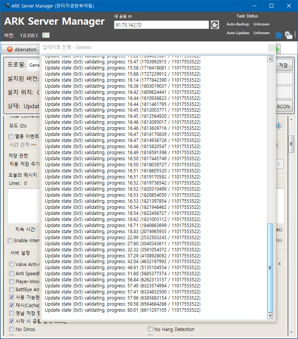Click the main panel scroll up arrow
Image resolution: width=298 pixels, height=339 pixels.
[291, 119]
